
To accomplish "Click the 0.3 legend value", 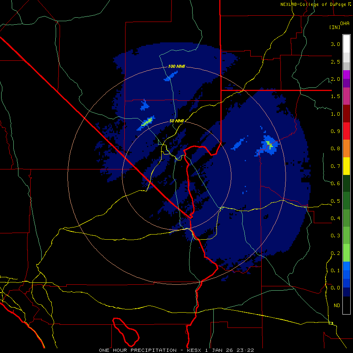I will [335, 236].
